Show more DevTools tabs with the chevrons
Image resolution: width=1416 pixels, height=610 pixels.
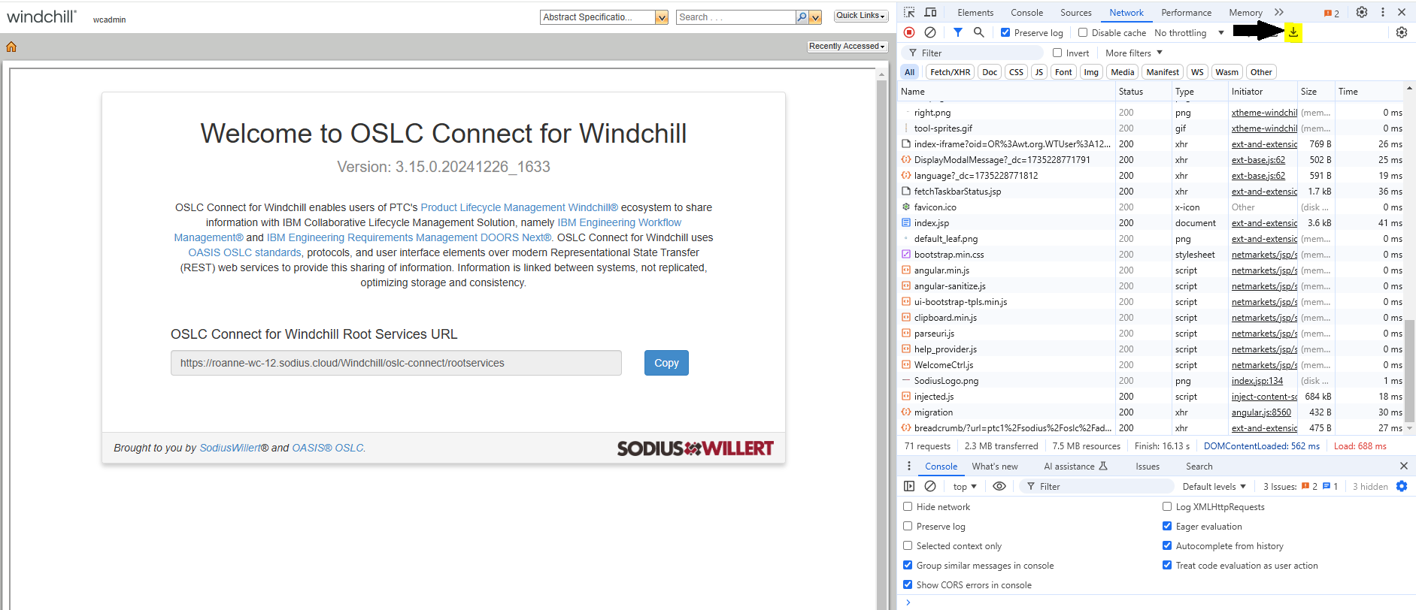pos(1279,12)
